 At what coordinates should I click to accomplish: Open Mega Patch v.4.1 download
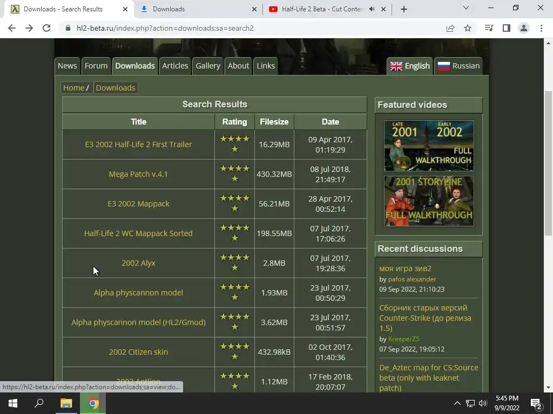tap(138, 174)
